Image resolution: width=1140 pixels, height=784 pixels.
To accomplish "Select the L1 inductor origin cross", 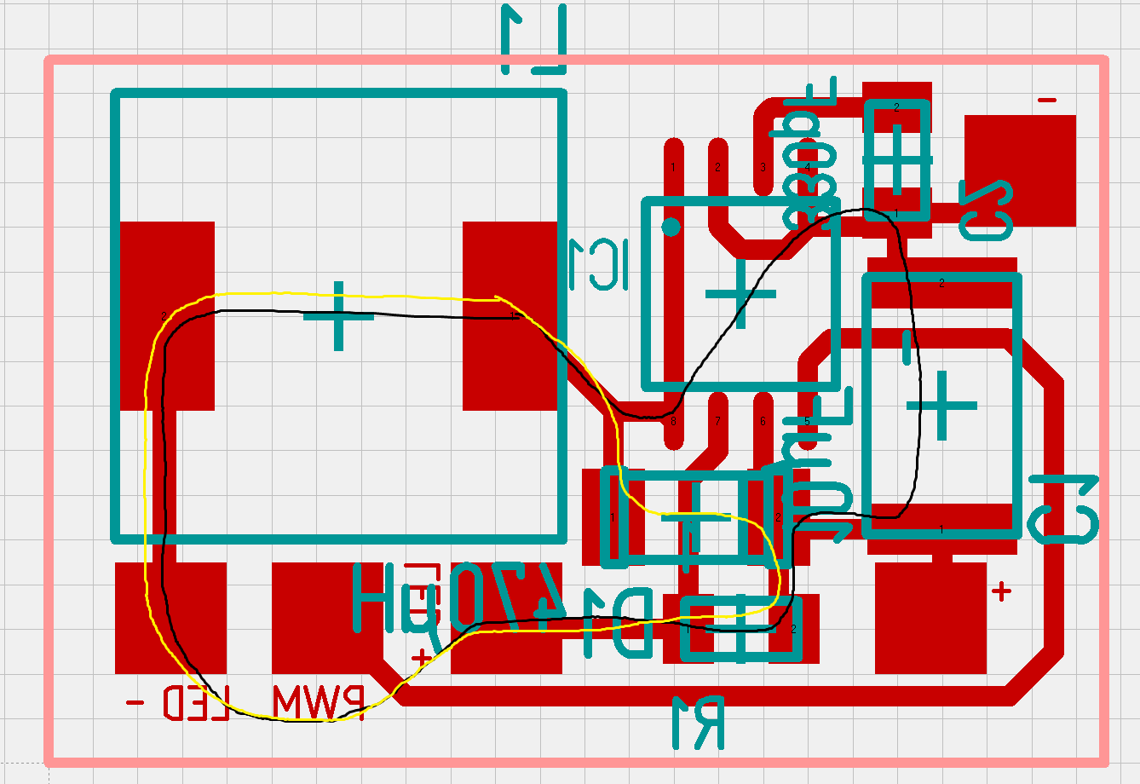I will tap(338, 316).
